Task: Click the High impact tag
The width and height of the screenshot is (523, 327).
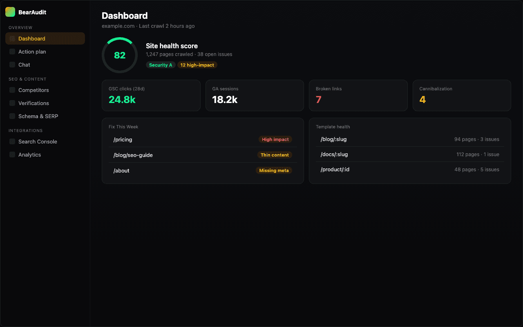Action: coord(275,139)
